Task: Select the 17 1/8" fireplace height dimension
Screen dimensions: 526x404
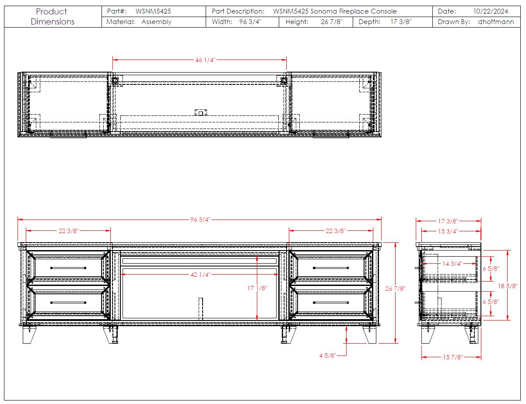Action: [257, 288]
